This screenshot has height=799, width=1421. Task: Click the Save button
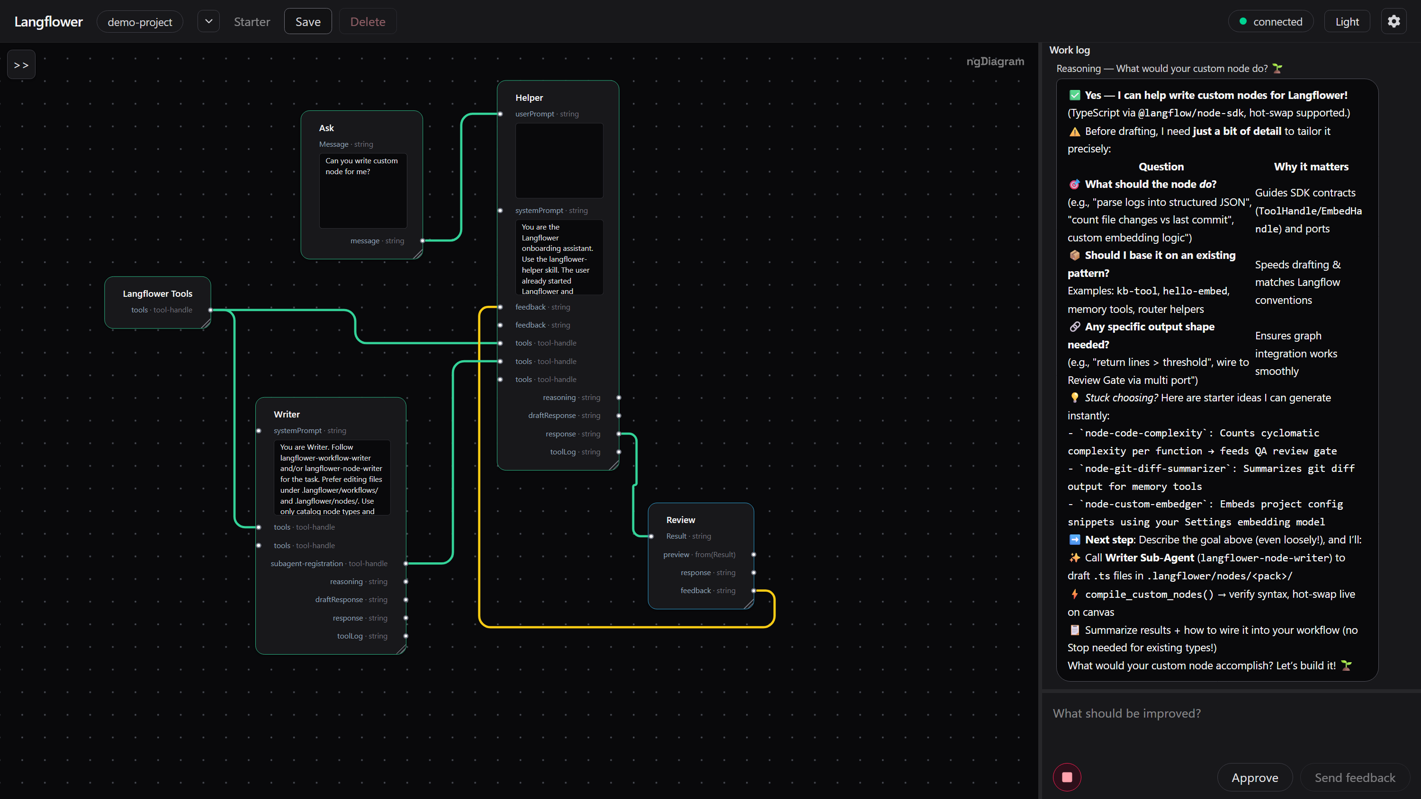[x=308, y=21]
